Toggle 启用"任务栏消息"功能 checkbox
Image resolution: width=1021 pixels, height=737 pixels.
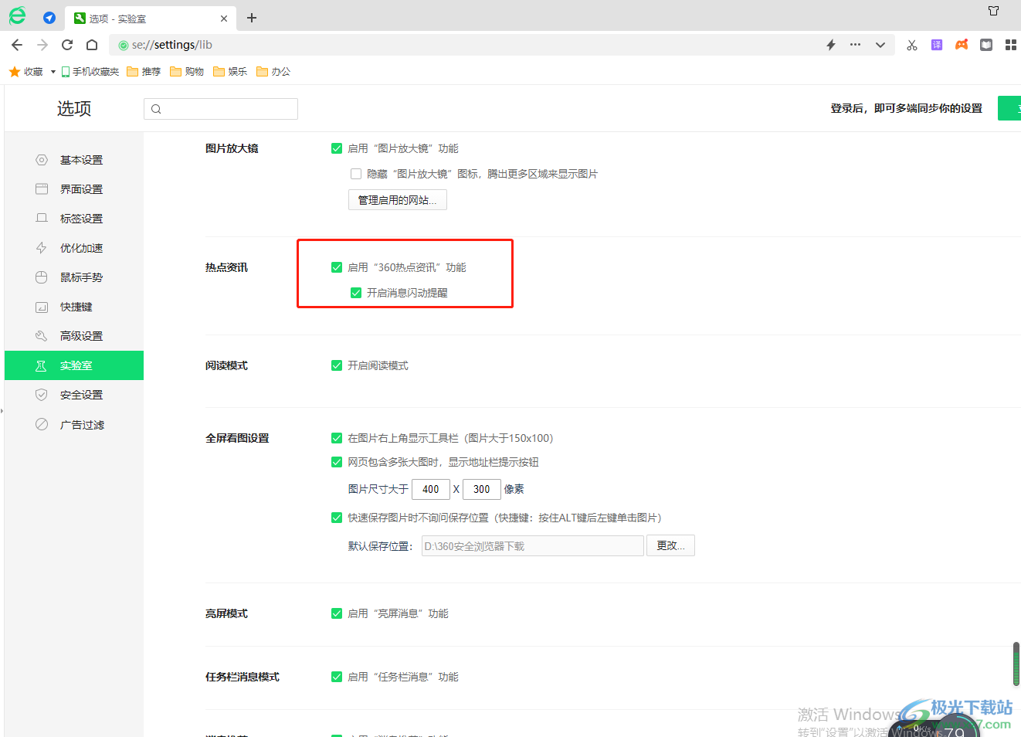[x=337, y=677]
